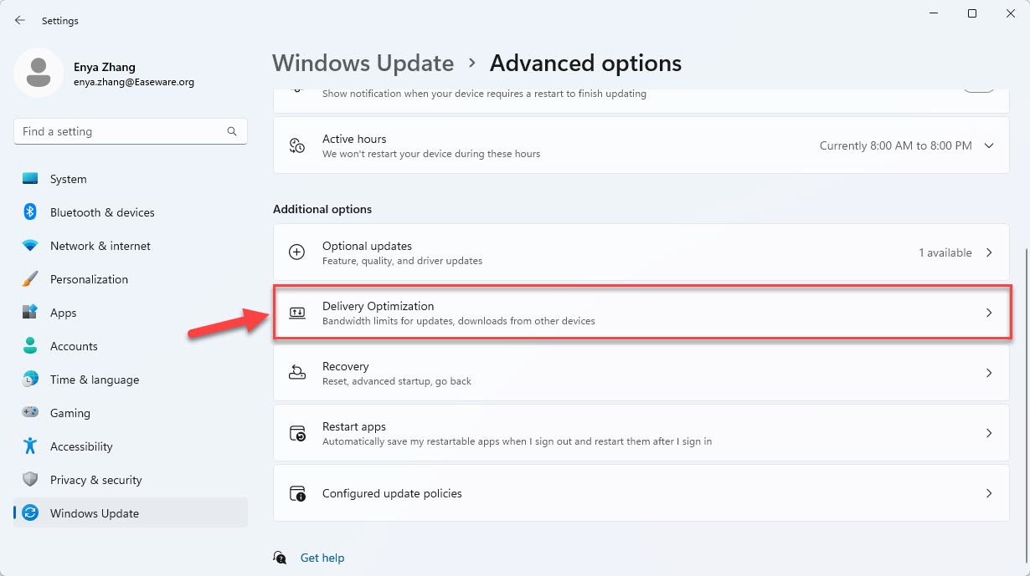The image size is (1030, 576).
Task: Open Restart apps via its chevron
Action: (989, 433)
